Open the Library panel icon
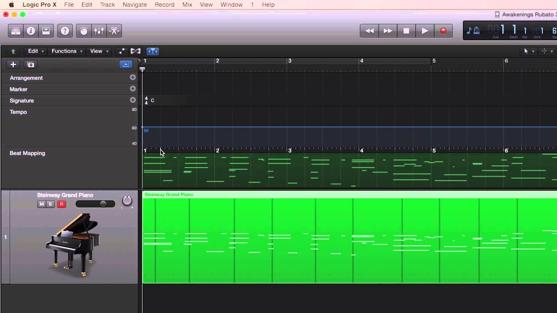The image size is (557, 313). (x=16, y=31)
